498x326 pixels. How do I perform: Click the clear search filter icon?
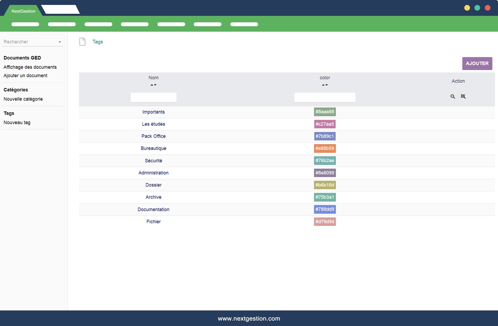click(463, 97)
